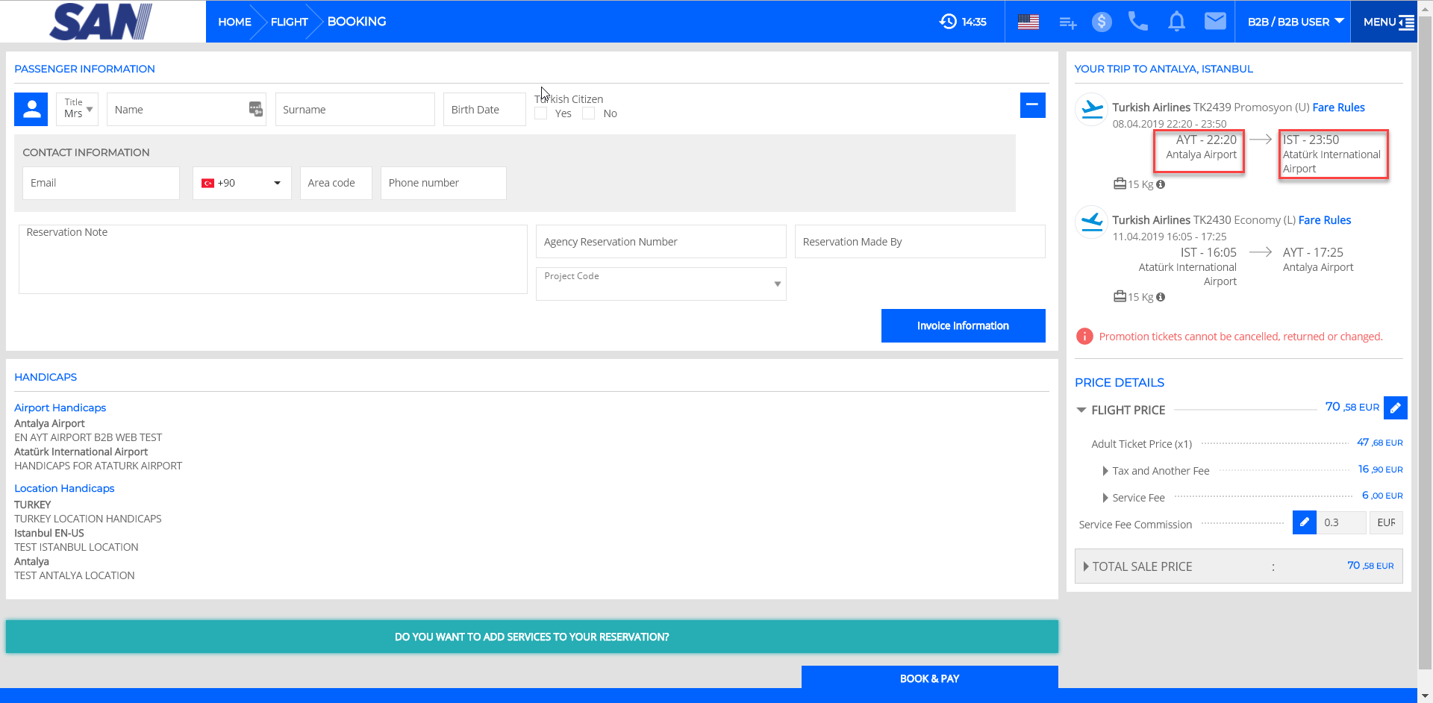The height and width of the screenshot is (703, 1433).
Task: Show baggage info for TK2439 15 Kg
Action: [1161, 184]
